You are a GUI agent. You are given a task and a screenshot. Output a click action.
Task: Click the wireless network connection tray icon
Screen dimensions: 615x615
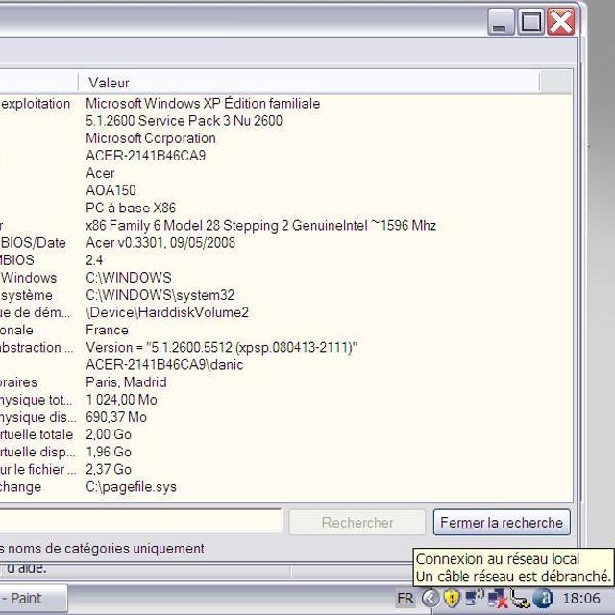(x=474, y=598)
